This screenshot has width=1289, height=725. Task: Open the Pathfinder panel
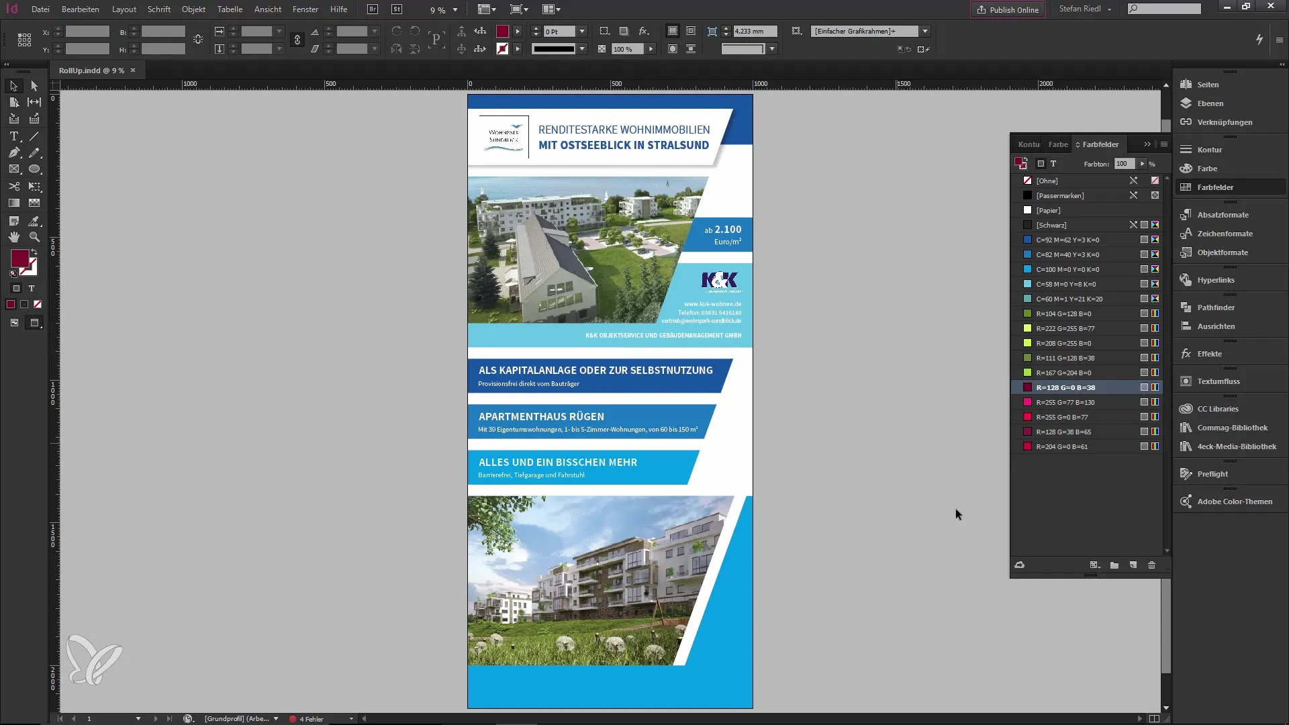coord(1216,307)
